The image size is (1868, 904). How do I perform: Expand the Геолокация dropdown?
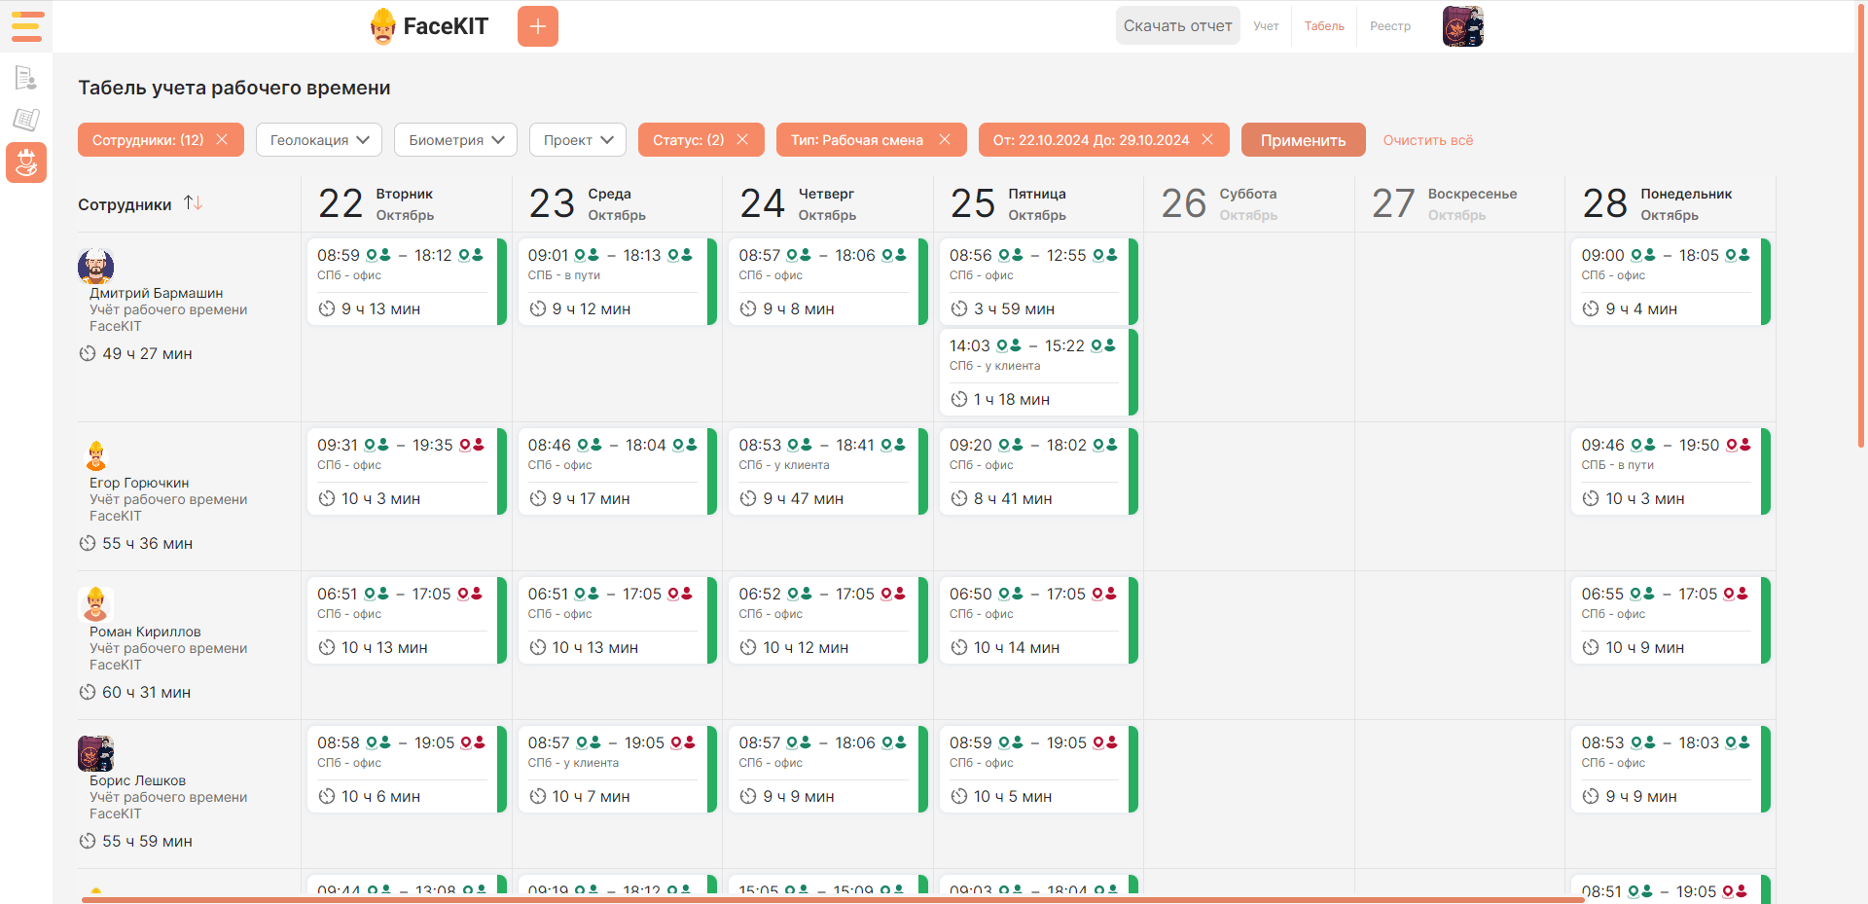pyautogui.click(x=319, y=140)
